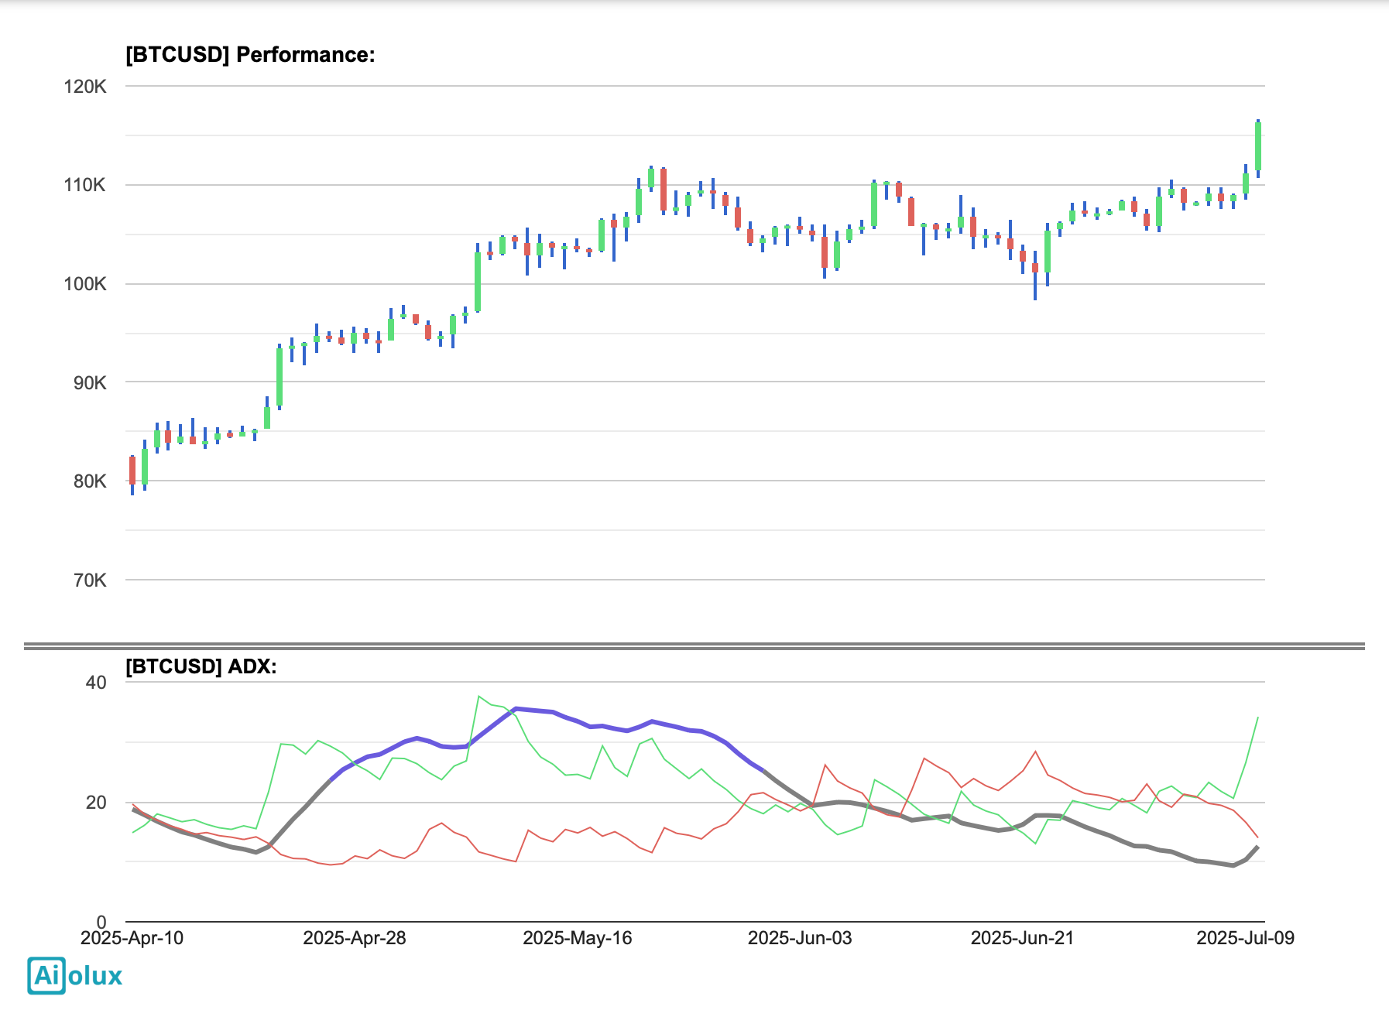Click the ADX axis label 20

(x=96, y=803)
